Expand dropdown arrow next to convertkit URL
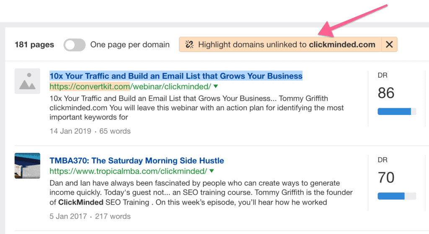429x234 pixels. pyautogui.click(x=216, y=87)
